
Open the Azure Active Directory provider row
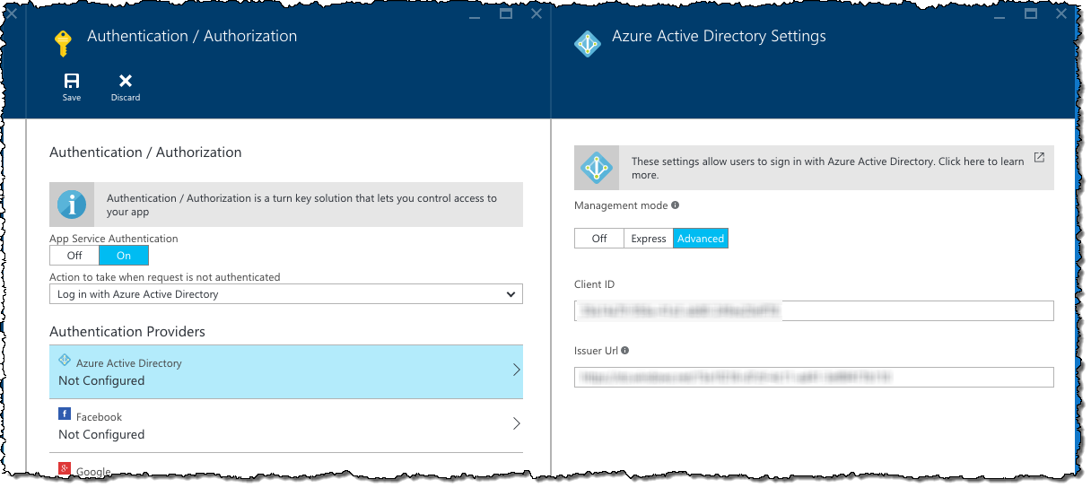click(x=286, y=372)
